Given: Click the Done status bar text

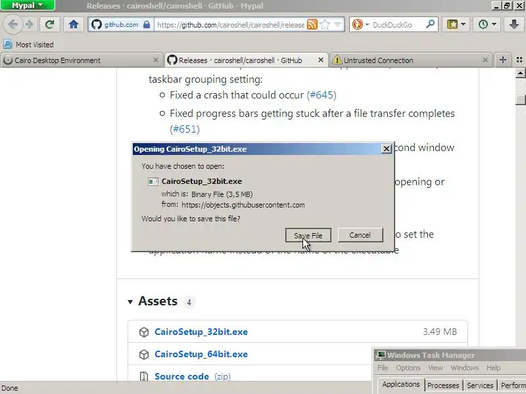Looking at the screenshot, I should [10, 388].
